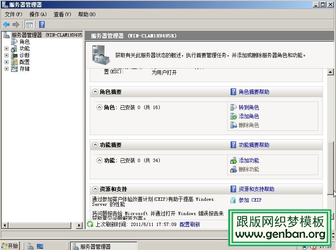Open the 操作(A) menu
The image size is (336, 250).
(38, 14)
